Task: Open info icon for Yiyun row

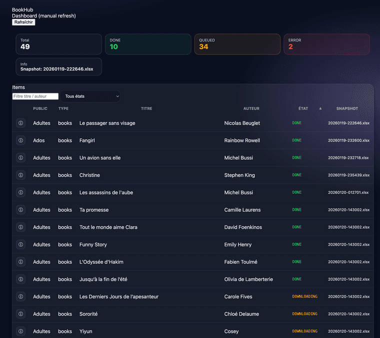Action: point(20,331)
